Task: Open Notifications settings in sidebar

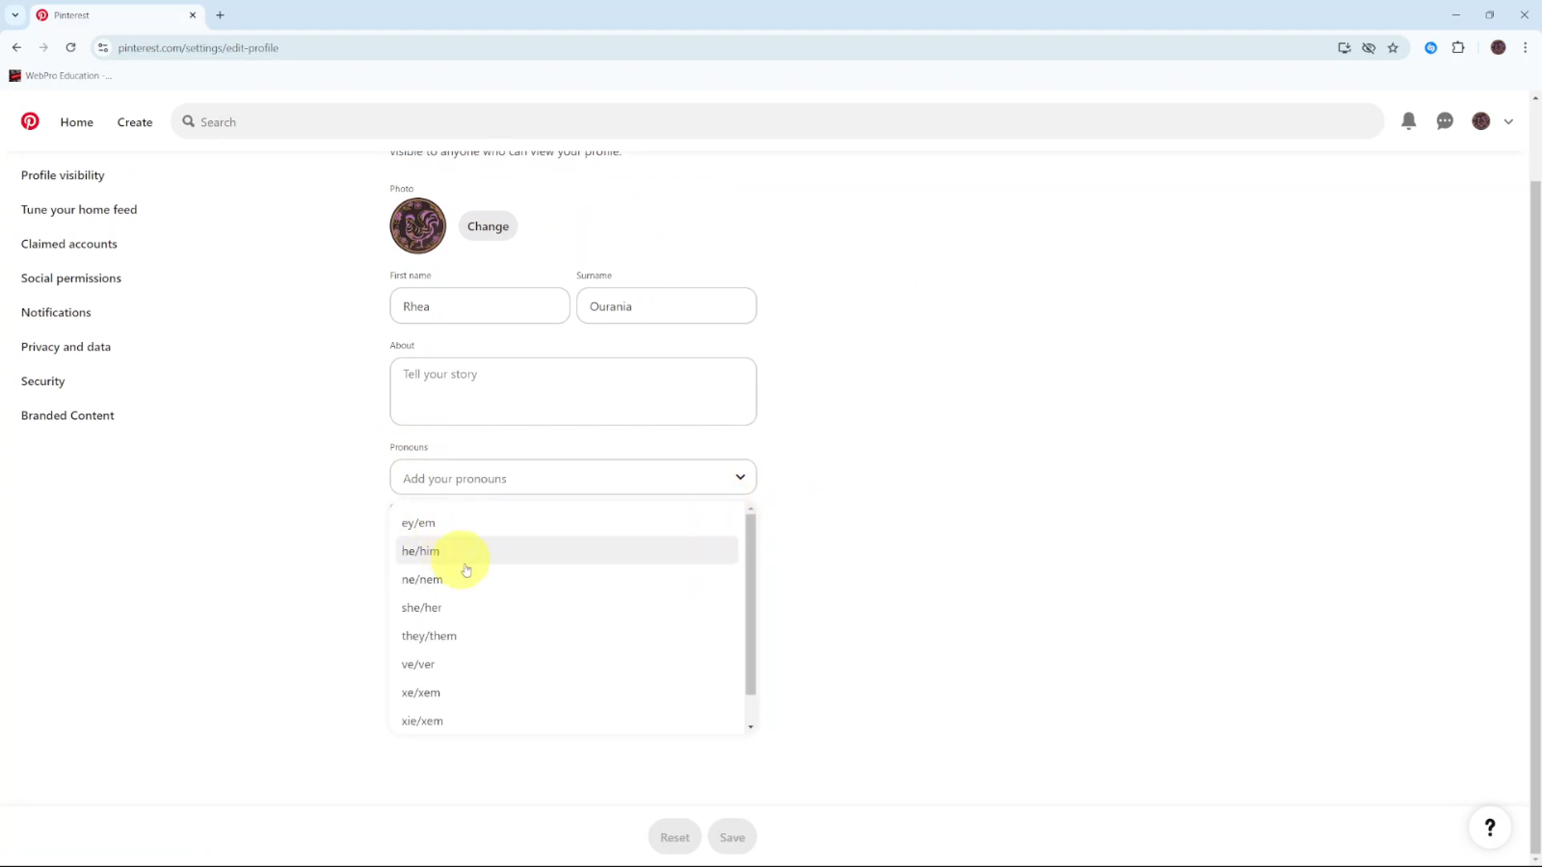Action: tap(56, 313)
